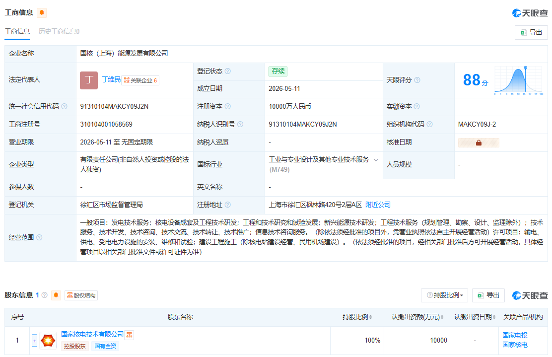Screen dimensions: 552x357
Task: Select credit code 91310104MAKCY09J2N text
Action: point(114,106)
